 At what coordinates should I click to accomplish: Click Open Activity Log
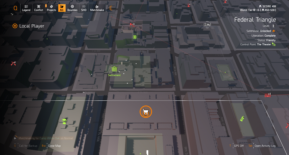[265, 146]
